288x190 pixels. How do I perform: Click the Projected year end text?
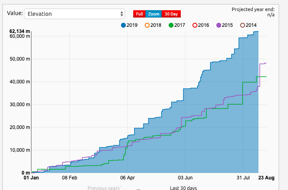pyautogui.click(x=253, y=9)
